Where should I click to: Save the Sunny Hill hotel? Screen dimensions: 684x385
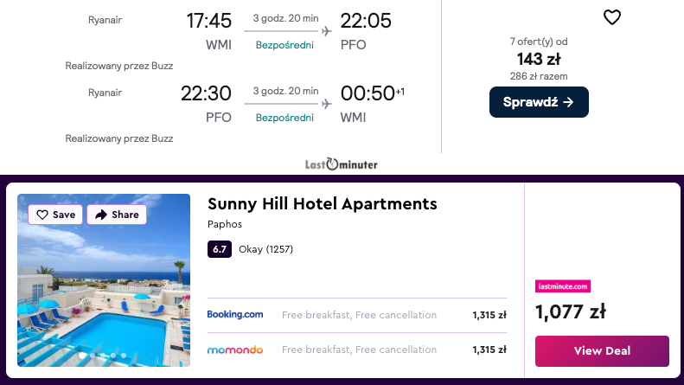[55, 215]
